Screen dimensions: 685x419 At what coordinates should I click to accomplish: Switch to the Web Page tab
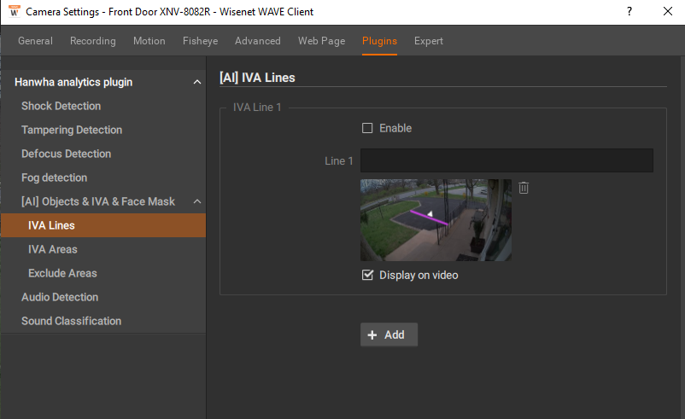pyautogui.click(x=321, y=41)
